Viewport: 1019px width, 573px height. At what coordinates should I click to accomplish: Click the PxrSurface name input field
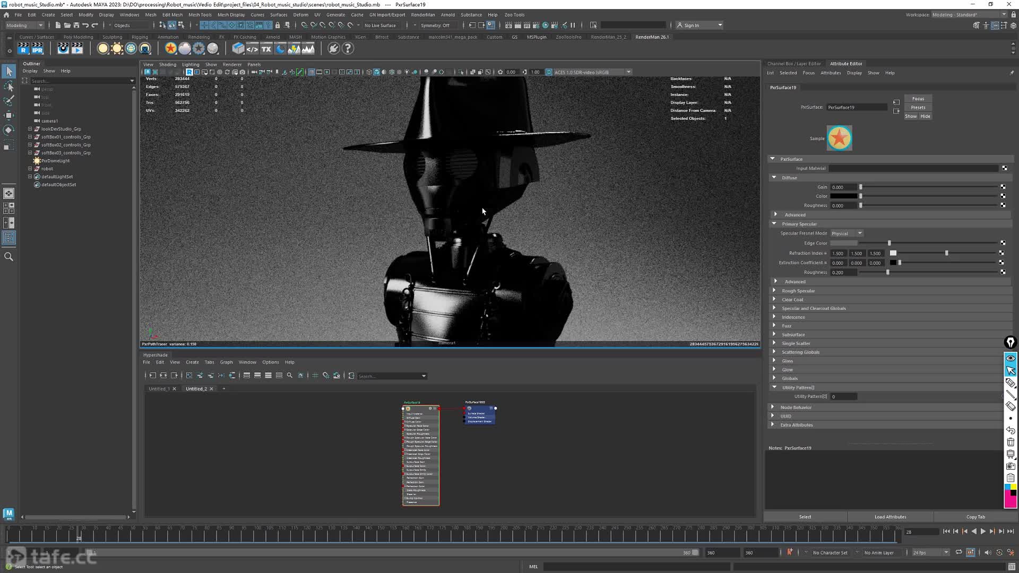coord(857,107)
